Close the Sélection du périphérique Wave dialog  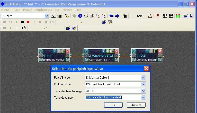[146, 69]
